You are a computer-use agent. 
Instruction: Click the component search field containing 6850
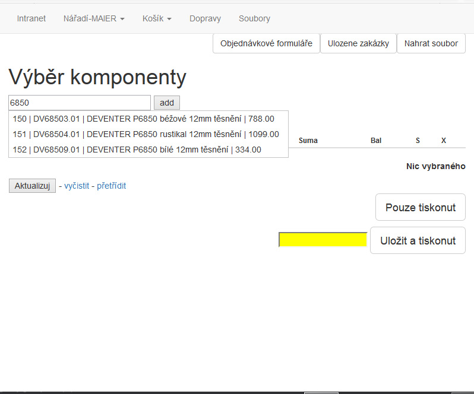80,103
